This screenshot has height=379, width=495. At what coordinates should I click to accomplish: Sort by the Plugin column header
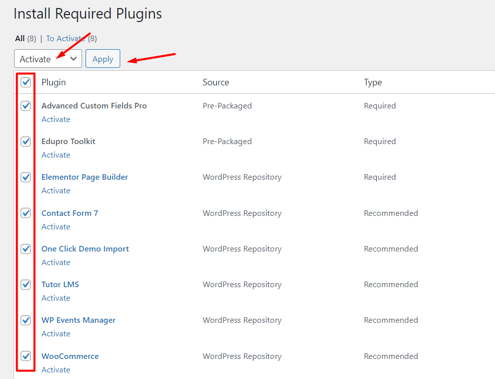54,82
